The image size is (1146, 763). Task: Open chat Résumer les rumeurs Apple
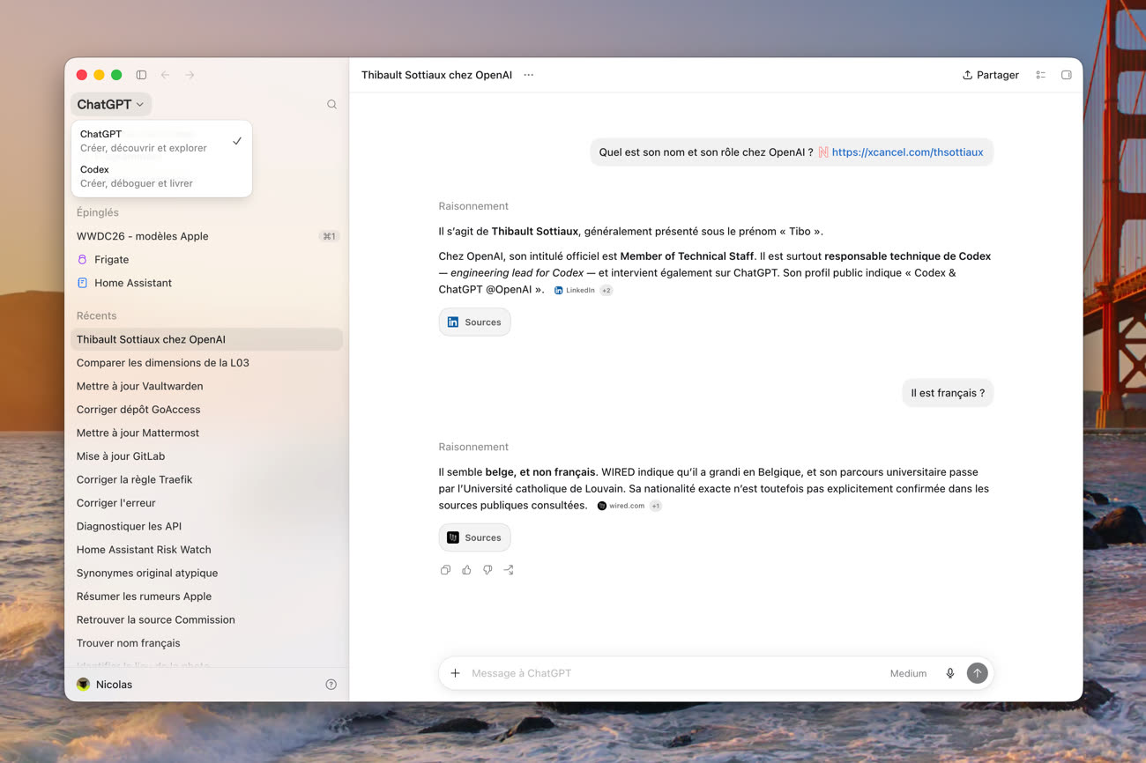(x=206, y=596)
